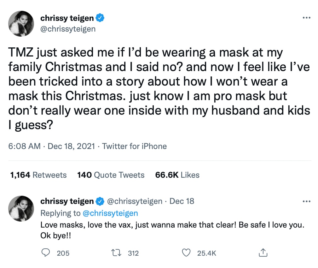Image resolution: width=318 pixels, height=268 pixels.
Task: View the 1,164 Retweets list
Action: [x=38, y=175]
